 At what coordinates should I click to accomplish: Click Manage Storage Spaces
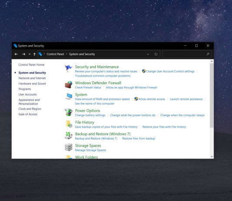point(90,150)
